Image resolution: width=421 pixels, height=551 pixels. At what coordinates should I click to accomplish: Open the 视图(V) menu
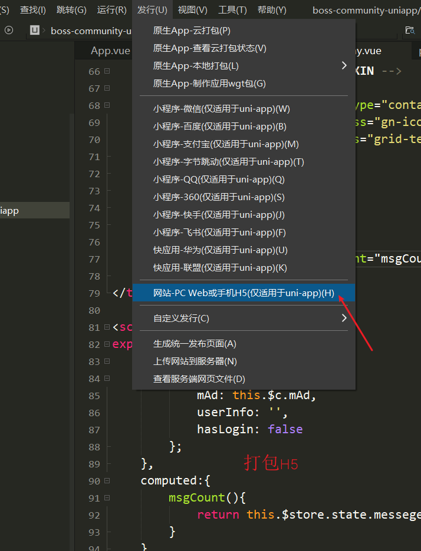point(193,10)
